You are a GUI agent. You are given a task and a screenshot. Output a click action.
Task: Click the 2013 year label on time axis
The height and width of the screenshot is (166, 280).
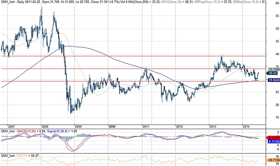point(213,127)
